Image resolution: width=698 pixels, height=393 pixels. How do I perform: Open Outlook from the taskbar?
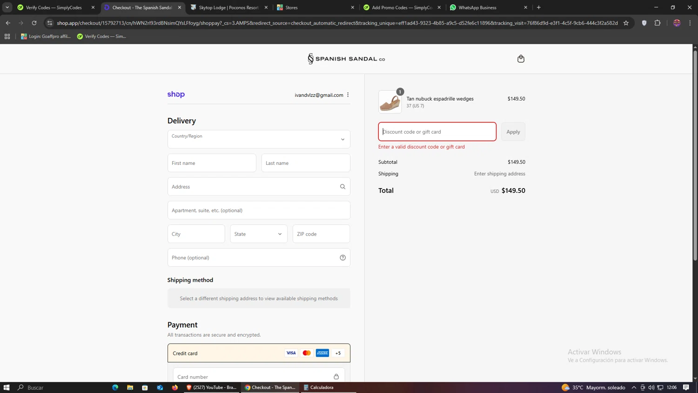(x=160, y=387)
